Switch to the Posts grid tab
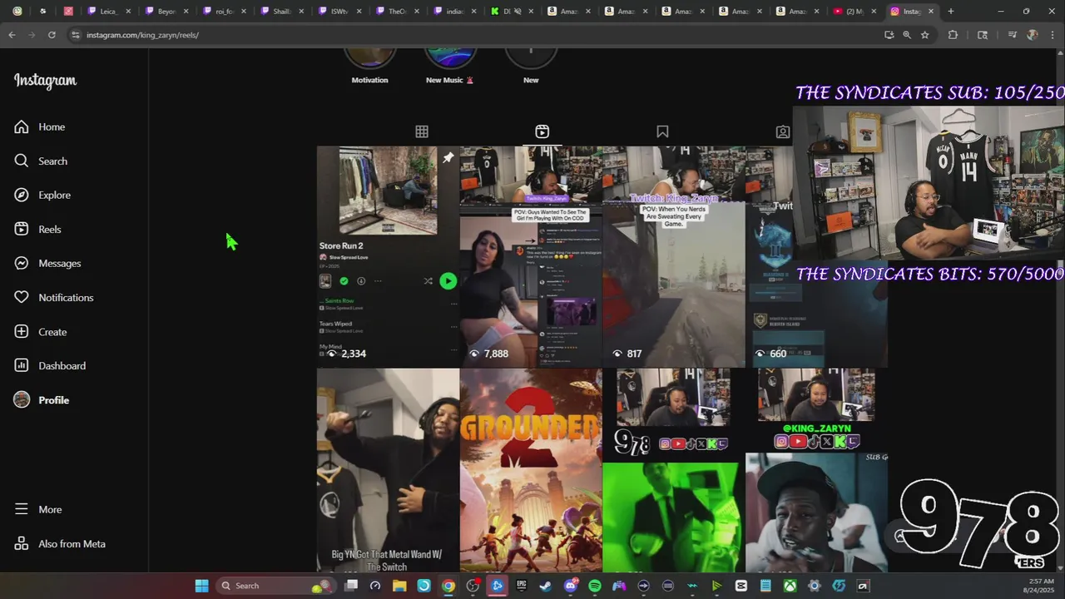1065x599 pixels. pyautogui.click(x=422, y=131)
